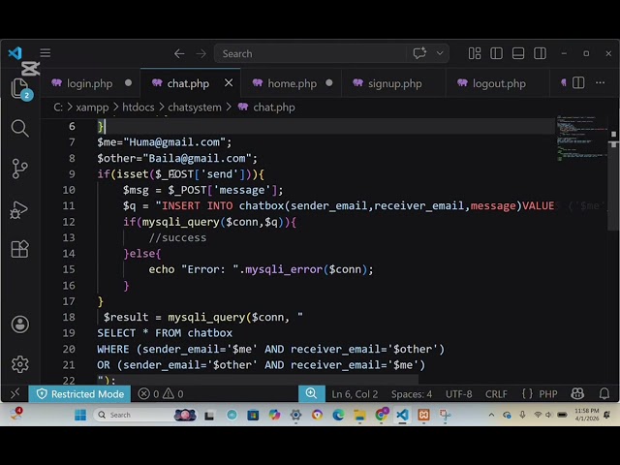Viewport: 620px width, 465px height.
Task: Open the Windows Start menu
Action: tap(80, 416)
